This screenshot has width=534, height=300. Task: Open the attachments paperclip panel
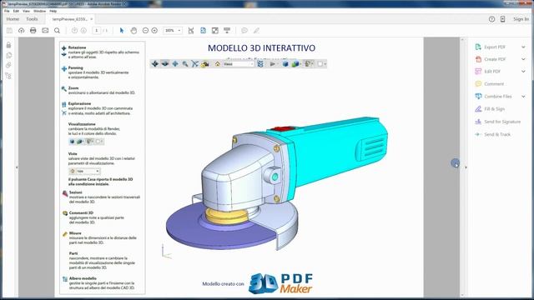[x=8, y=65]
